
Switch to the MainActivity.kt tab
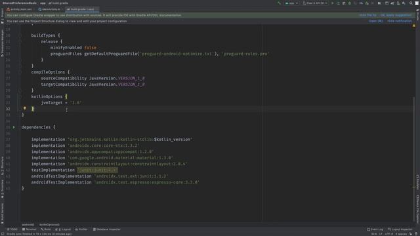(x=50, y=9)
